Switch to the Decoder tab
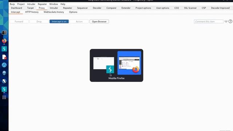The height and width of the screenshot is (131, 233). [97, 8]
